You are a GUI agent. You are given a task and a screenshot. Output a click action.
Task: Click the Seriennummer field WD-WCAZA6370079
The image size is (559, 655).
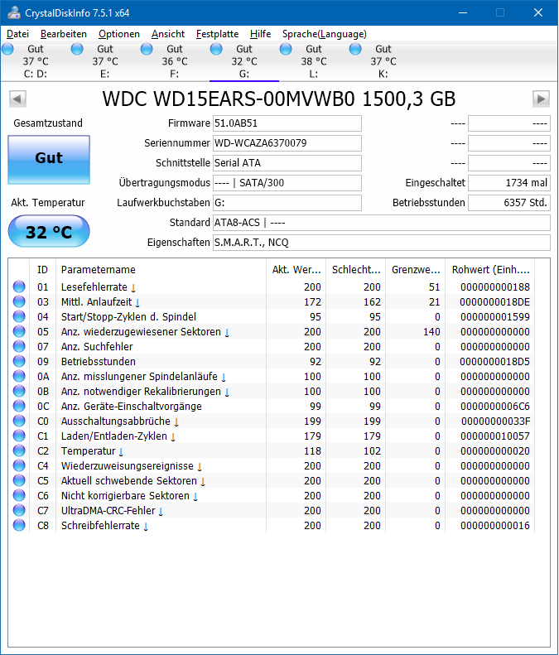(x=287, y=143)
